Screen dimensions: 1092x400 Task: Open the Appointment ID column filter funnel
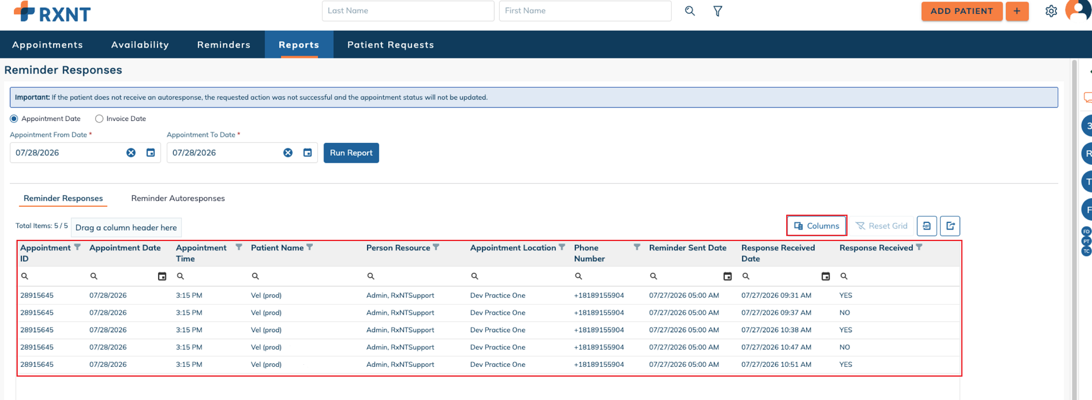[77, 247]
